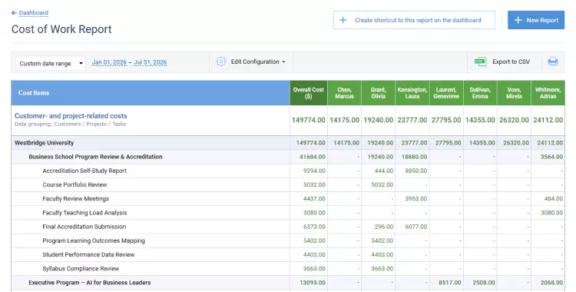Select the Final Accreditation Submission task
576x292 pixels.
coord(84,227)
